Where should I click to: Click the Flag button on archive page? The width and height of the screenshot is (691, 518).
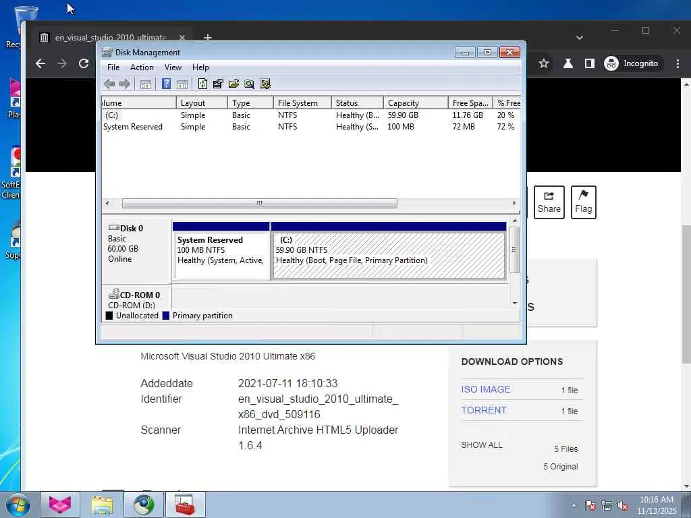point(584,202)
